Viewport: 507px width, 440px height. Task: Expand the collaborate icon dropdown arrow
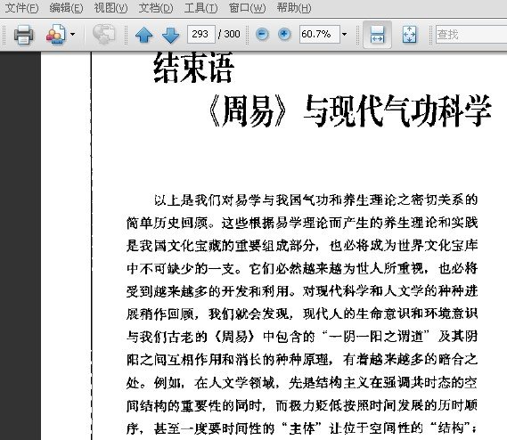click(x=72, y=34)
